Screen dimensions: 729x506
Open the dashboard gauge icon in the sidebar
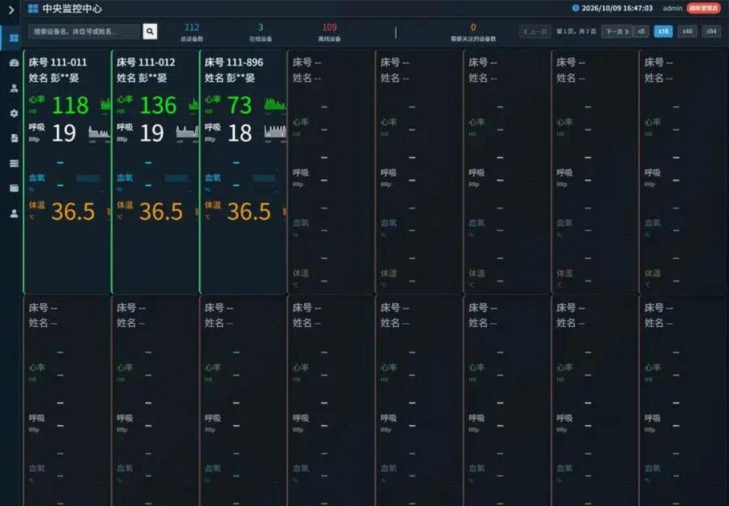14,63
